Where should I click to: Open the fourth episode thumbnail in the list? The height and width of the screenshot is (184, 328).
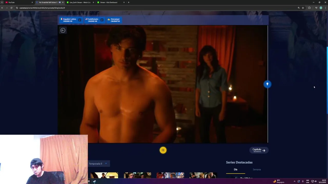click(203, 175)
